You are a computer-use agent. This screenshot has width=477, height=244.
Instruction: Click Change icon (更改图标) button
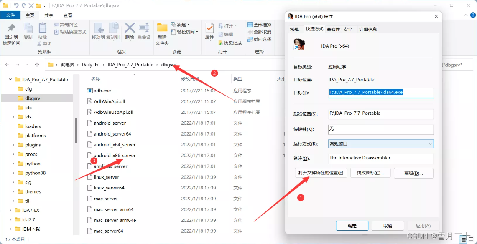pyautogui.click(x=370, y=173)
